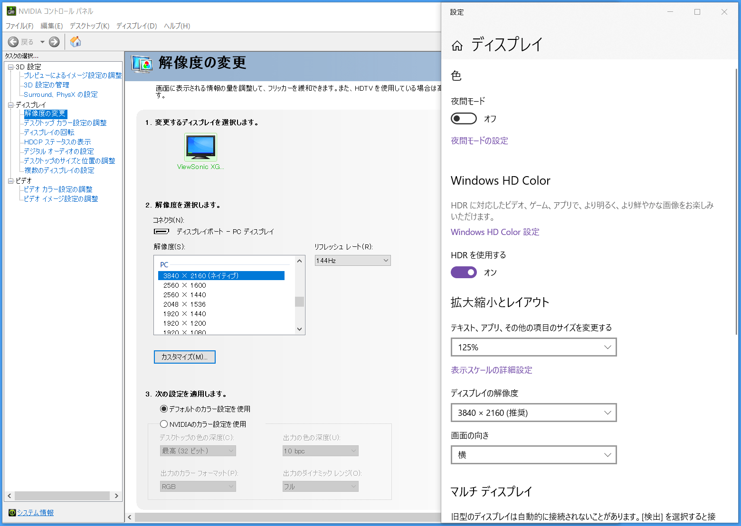The width and height of the screenshot is (741, 526).
Task: Click the Forward arrow toolbar icon
Action: pos(55,42)
